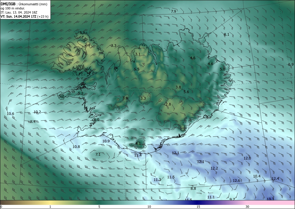Click the 7.1 value south of Iceland

pyautogui.click(x=98, y=154)
